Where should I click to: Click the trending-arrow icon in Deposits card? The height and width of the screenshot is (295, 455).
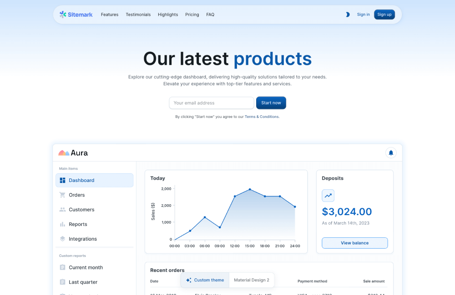[328, 196]
